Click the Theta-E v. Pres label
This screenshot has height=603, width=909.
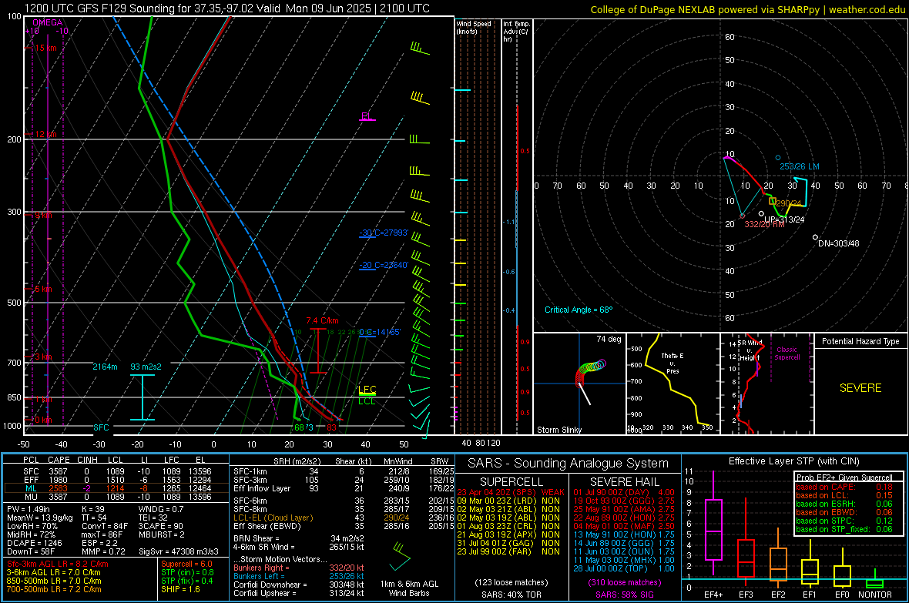click(672, 363)
